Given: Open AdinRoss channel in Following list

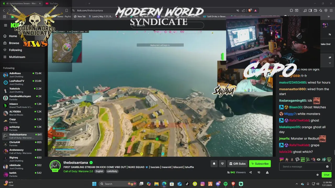Looking at the screenshot, I should (23, 75).
